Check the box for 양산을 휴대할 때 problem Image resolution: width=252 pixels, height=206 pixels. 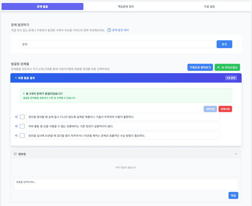tap(22, 117)
